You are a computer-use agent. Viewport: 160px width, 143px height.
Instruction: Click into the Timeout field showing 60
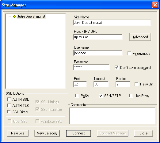click(x=101, y=84)
